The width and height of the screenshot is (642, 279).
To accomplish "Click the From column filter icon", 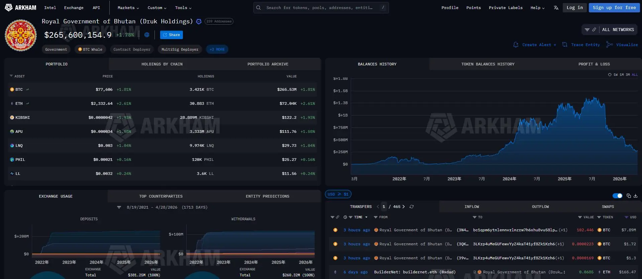I will 376,217.
